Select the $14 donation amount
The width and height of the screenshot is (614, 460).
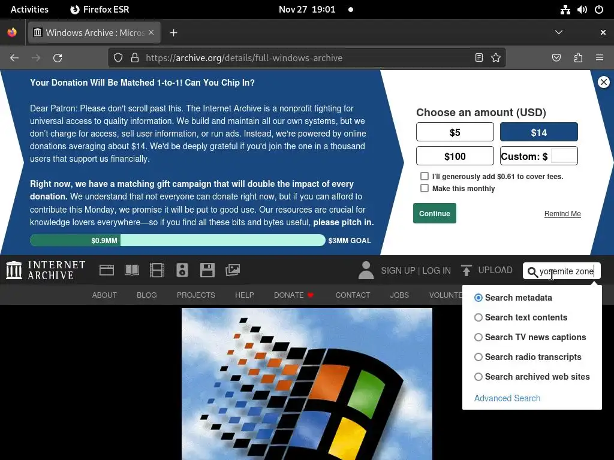[539, 132]
